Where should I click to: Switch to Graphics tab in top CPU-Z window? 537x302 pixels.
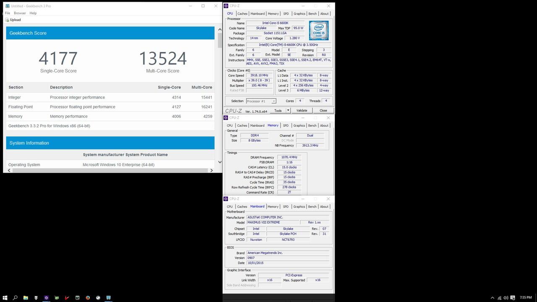pos(300,13)
